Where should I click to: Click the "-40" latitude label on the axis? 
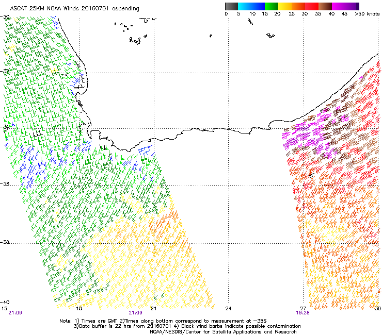[5, 302]
